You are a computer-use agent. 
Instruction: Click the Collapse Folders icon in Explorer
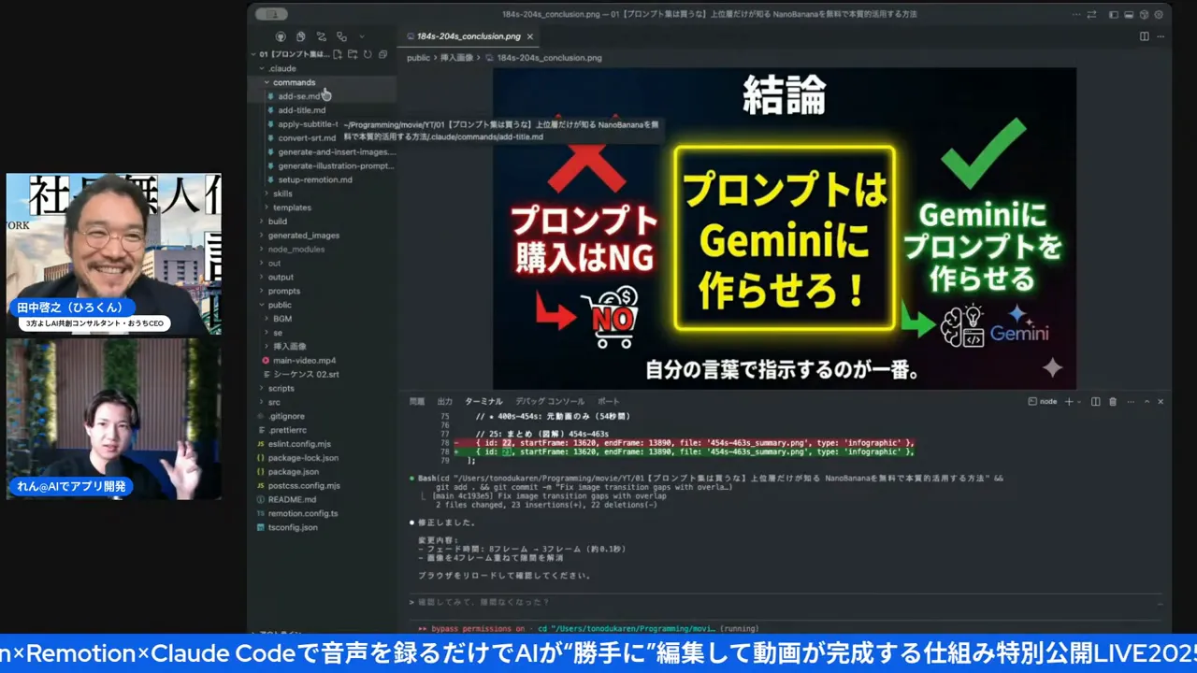pos(382,54)
